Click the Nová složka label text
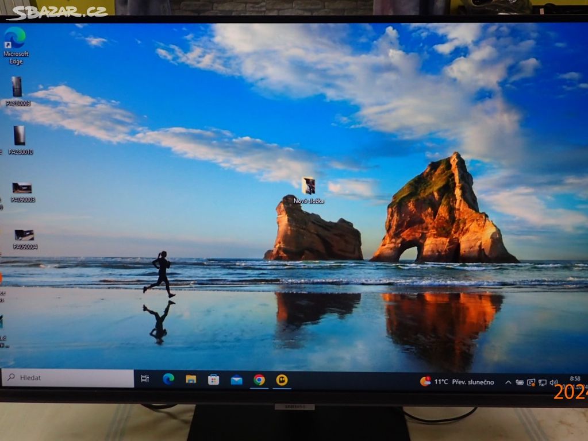588x441 pixels. tap(309, 201)
